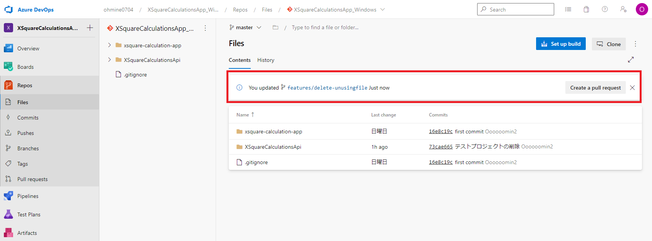The width and height of the screenshot is (652, 241).
Task: Open features/delete-unusingfile branch link
Action: [327, 88]
